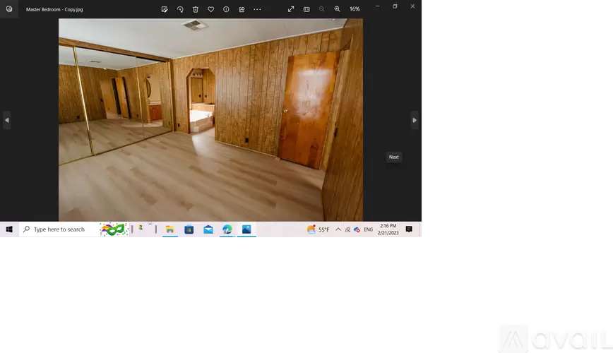Enter full screen with diagonal arrows icon
Screen dimensions: 613x353
tap(291, 9)
